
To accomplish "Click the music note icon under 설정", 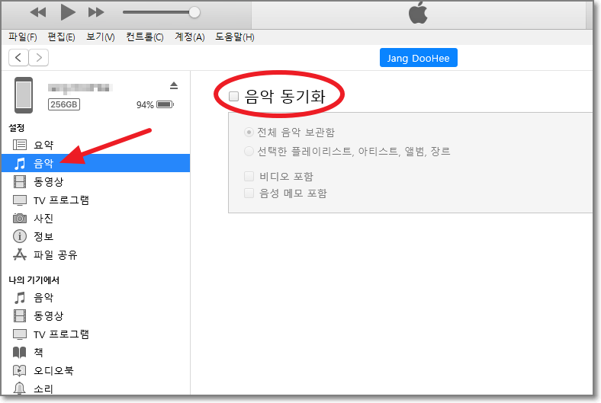I will tap(20, 164).
